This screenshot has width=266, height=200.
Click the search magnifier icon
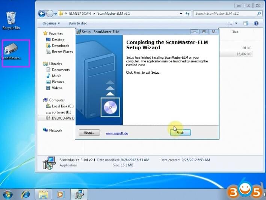(259, 14)
